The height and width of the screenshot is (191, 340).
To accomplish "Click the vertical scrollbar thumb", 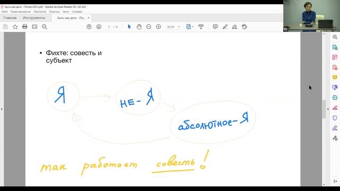I will 324,109.
